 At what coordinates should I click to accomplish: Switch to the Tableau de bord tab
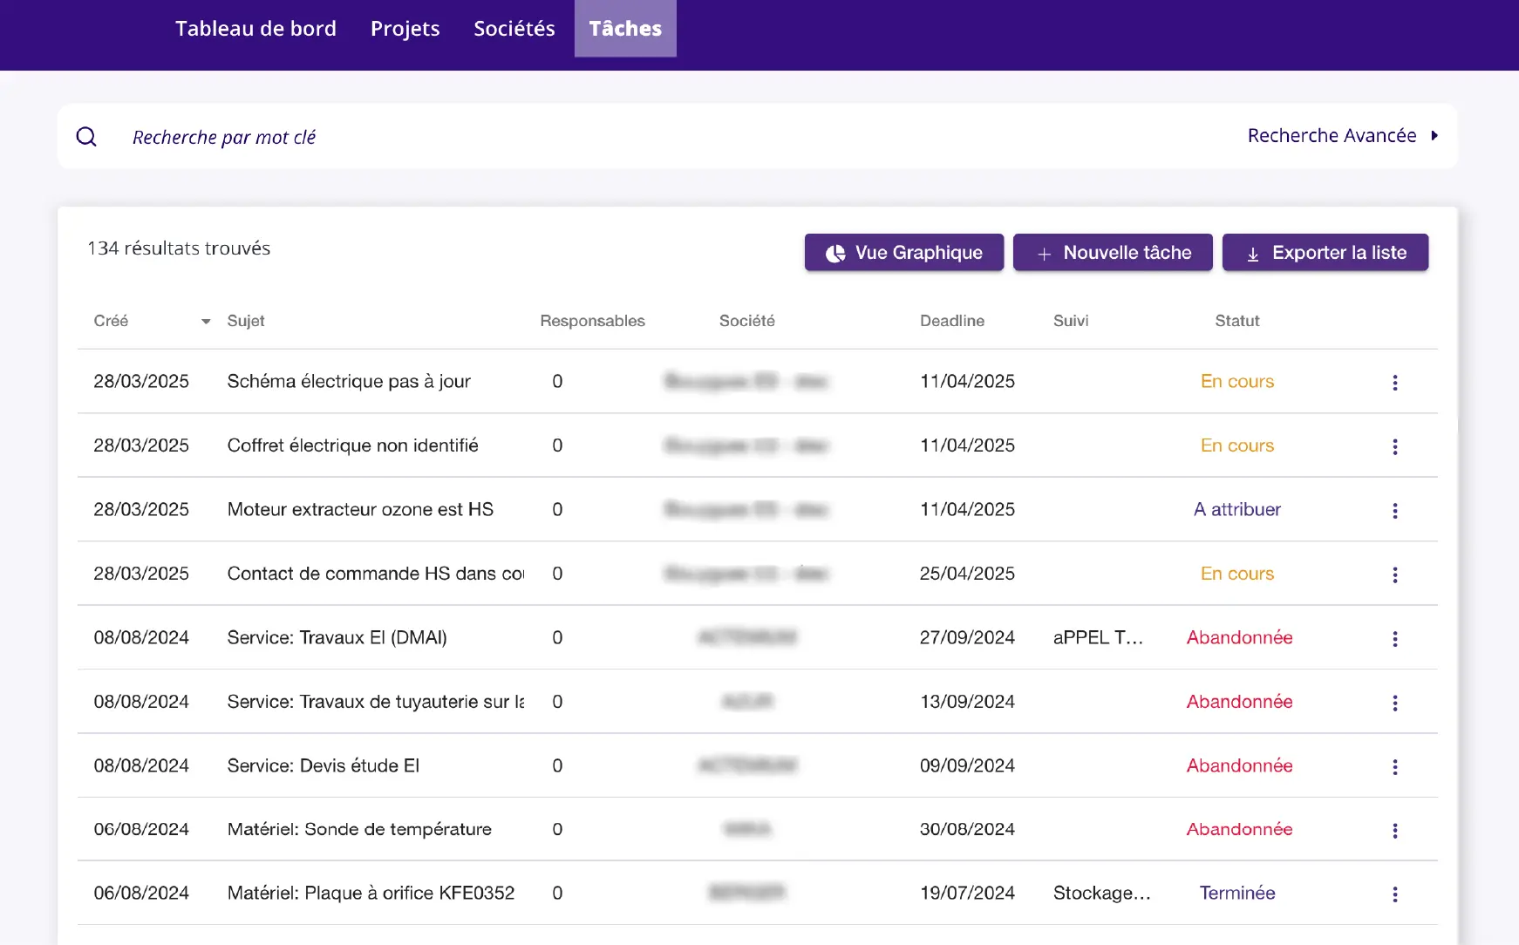tap(255, 29)
